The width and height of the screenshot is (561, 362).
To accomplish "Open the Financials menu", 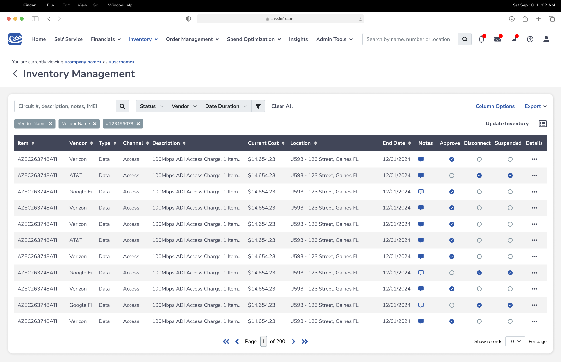I will click(x=106, y=39).
